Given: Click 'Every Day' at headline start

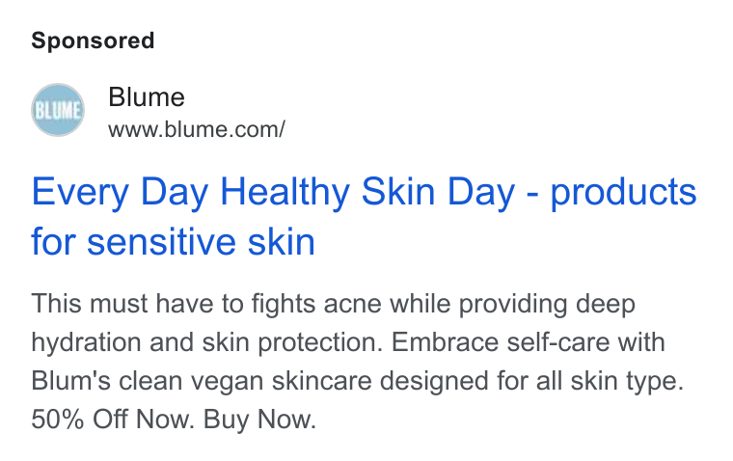Looking at the screenshot, I should [120, 192].
